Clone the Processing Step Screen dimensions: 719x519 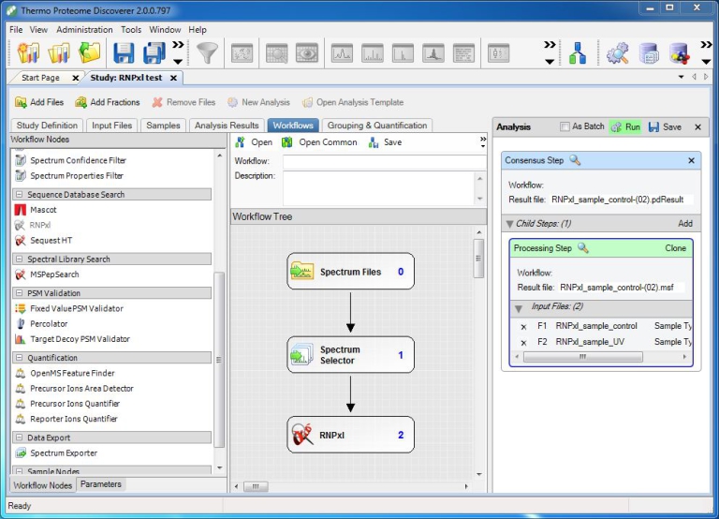[675, 248]
